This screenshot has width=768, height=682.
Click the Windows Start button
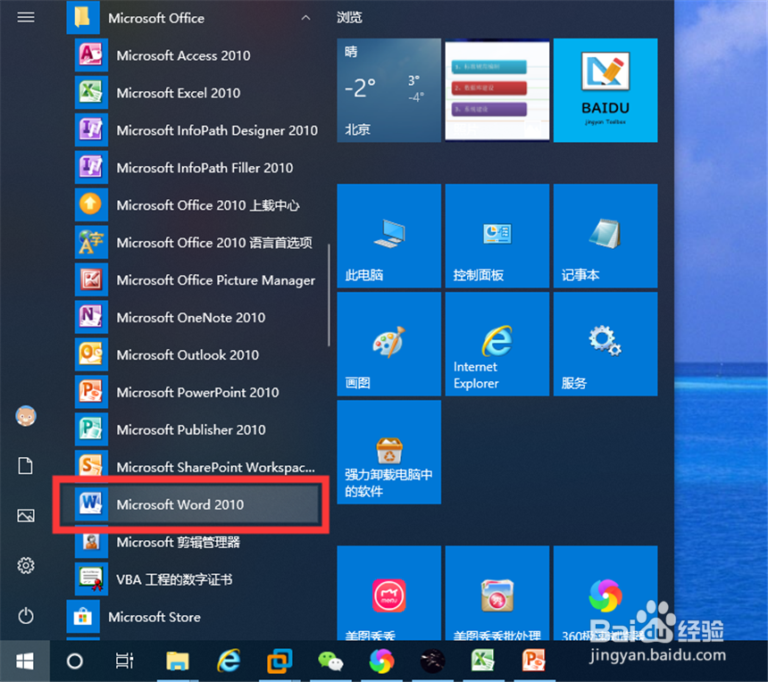24,661
